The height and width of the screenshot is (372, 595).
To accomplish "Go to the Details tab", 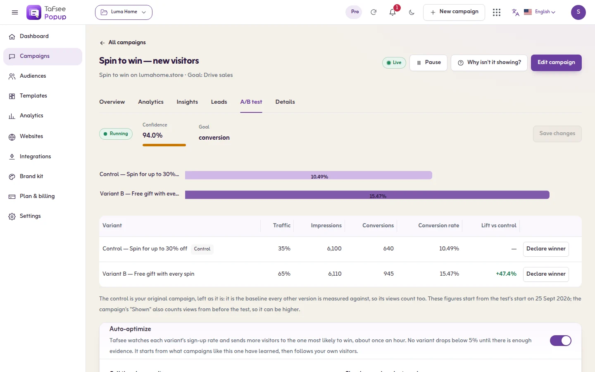I will (x=285, y=102).
